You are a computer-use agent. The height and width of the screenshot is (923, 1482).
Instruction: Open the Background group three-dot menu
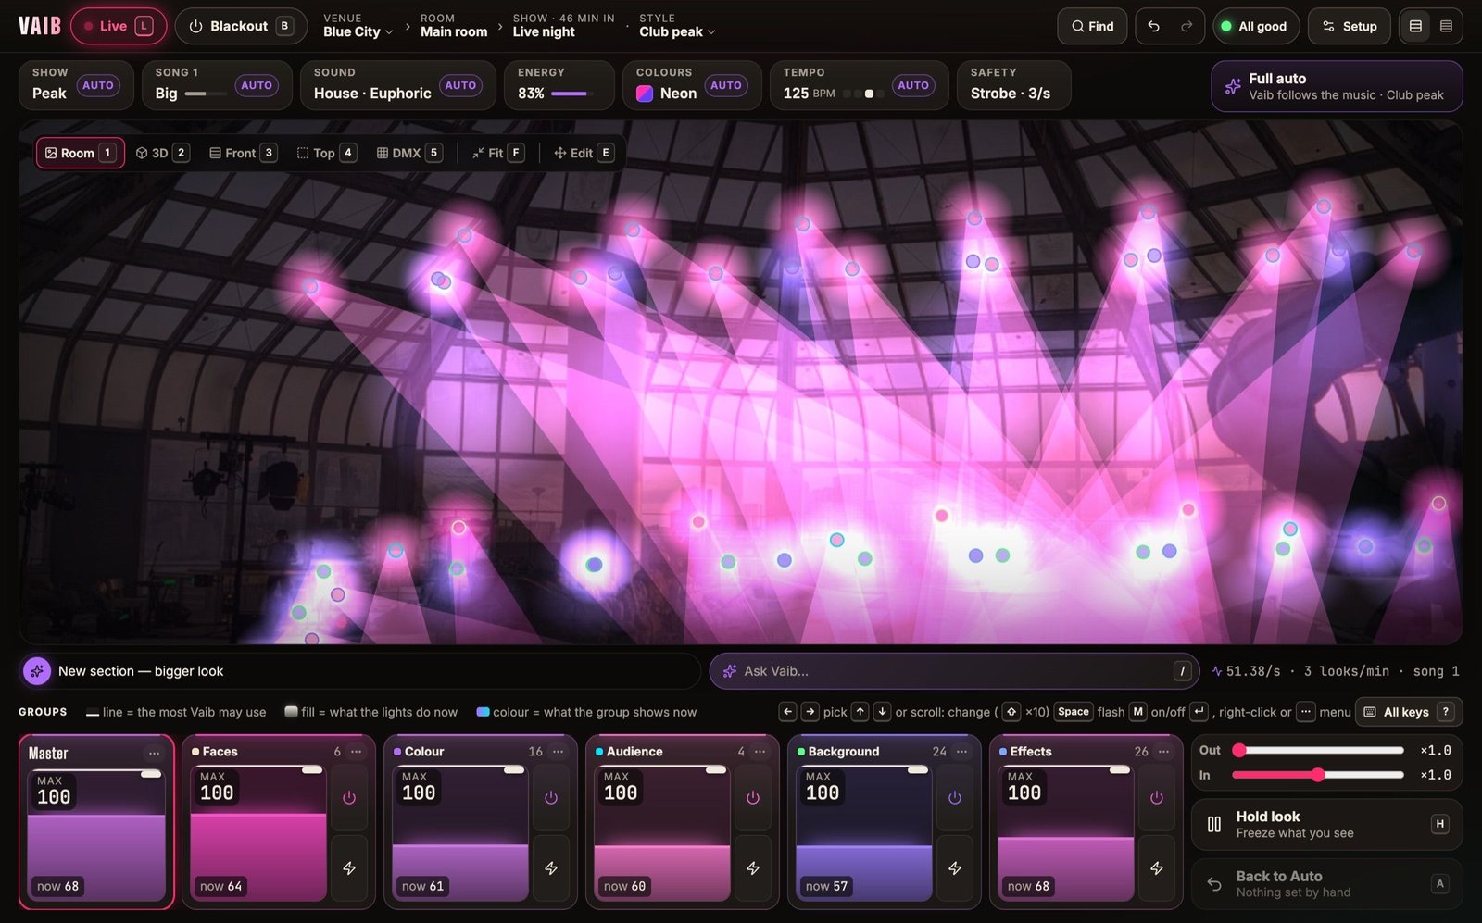pos(961,751)
